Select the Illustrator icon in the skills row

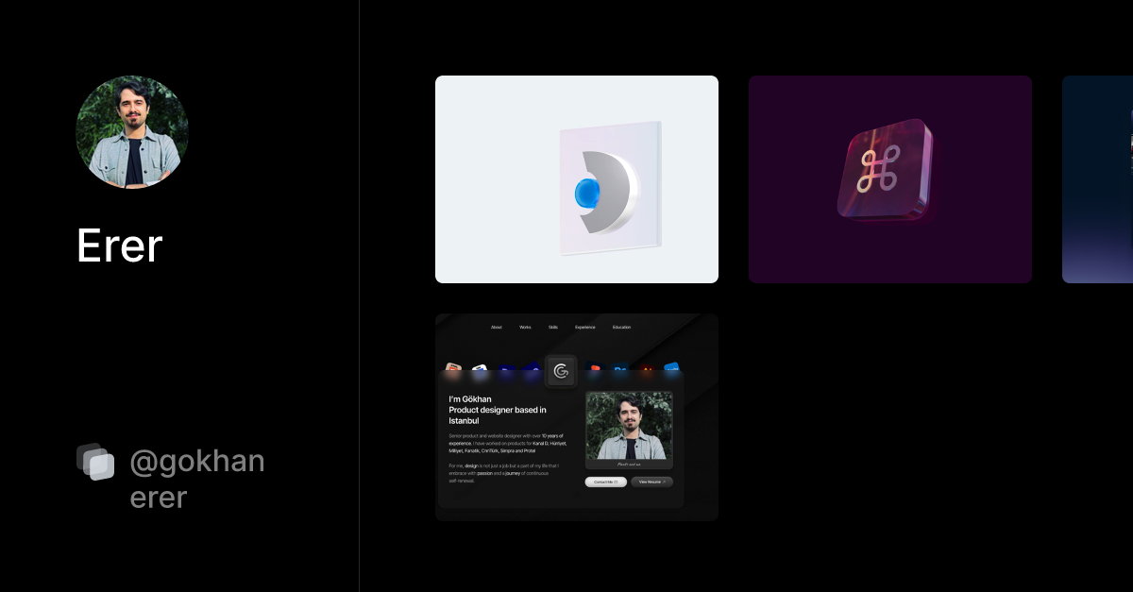pyautogui.click(x=647, y=370)
